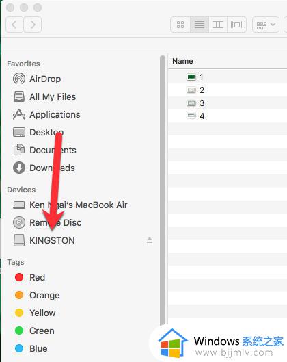The image size is (287, 362).
Task: Select the KINGSTON drive
Action: pyautogui.click(x=44, y=240)
